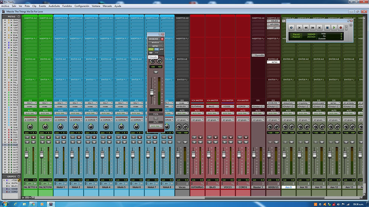Click the Online sync clock icon

pos(292,27)
